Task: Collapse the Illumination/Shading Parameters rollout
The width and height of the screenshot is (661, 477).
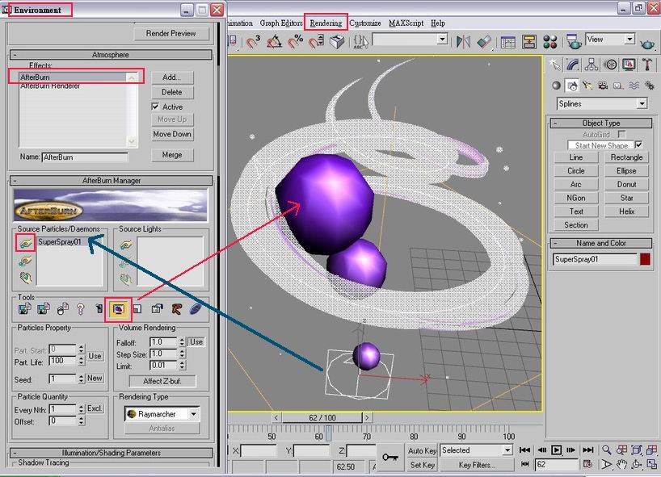Action: tap(111, 453)
